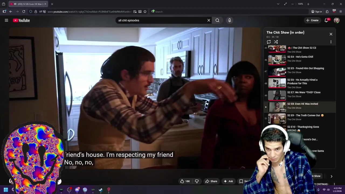Dislike the video

point(197,181)
